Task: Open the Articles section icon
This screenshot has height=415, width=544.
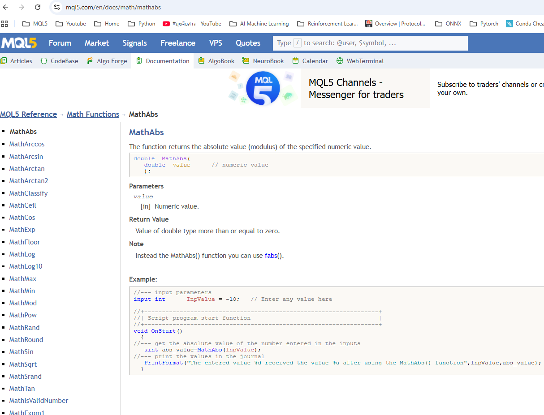Action: [x=4, y=61]
